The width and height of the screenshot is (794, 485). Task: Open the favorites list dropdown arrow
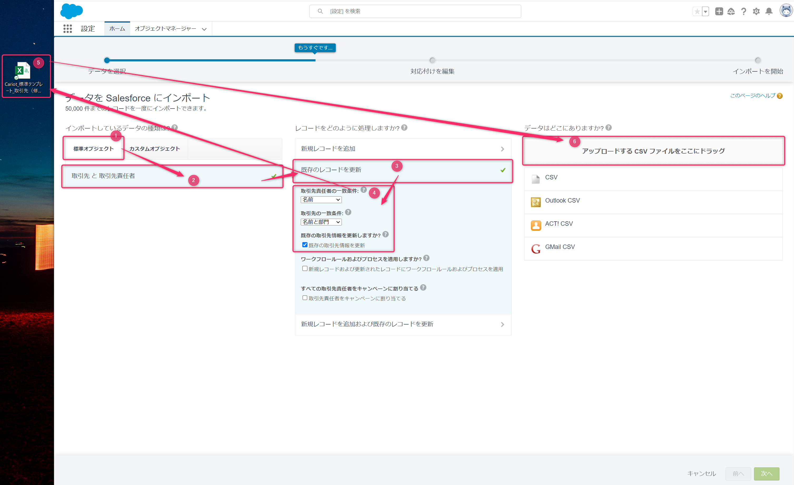[706, 12]
